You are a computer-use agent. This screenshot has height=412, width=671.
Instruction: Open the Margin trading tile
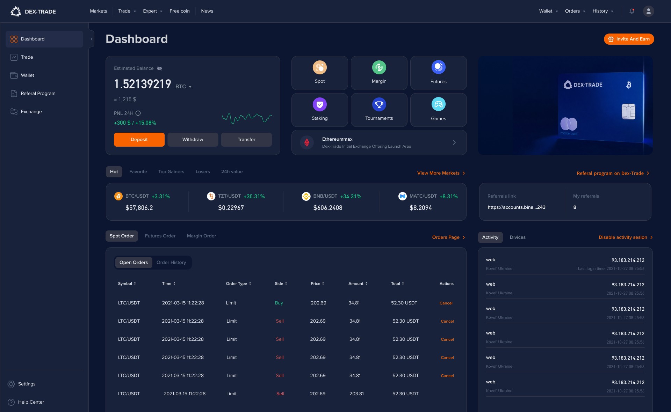[x=379, y=73]
